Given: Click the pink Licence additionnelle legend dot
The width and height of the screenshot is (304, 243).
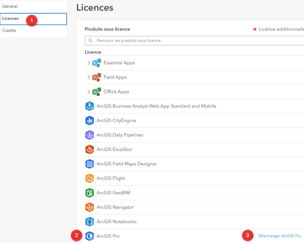Looking at the screenshot, I should pyautogui.click(x=255, y=29).
